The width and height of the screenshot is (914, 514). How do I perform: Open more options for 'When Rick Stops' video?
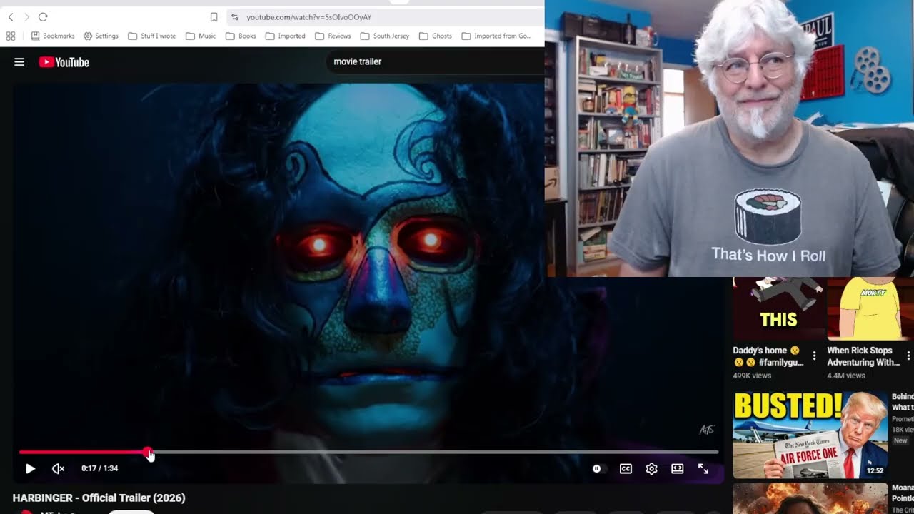click(908, 356)
